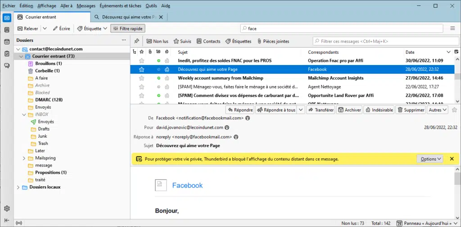This screenshot has width=461, height=227.
Task: Open the application hamburger menu
Action: point(453,28)
